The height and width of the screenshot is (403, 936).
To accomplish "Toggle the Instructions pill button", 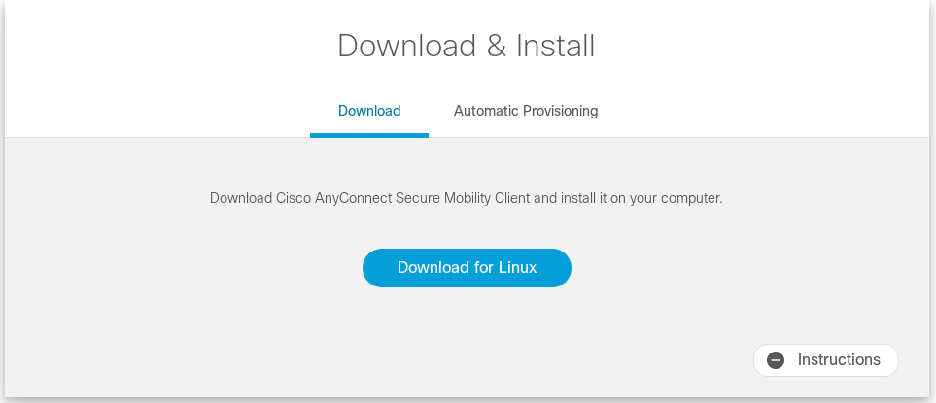I will coord(825,360).
